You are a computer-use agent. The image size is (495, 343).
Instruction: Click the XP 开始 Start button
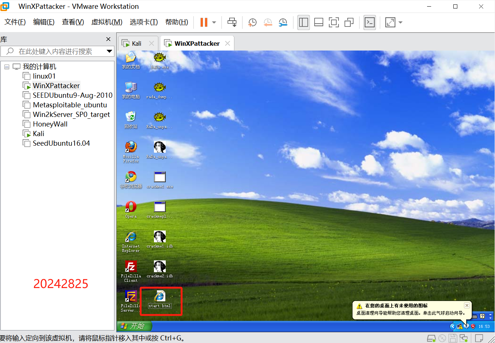tap(134, 326)
